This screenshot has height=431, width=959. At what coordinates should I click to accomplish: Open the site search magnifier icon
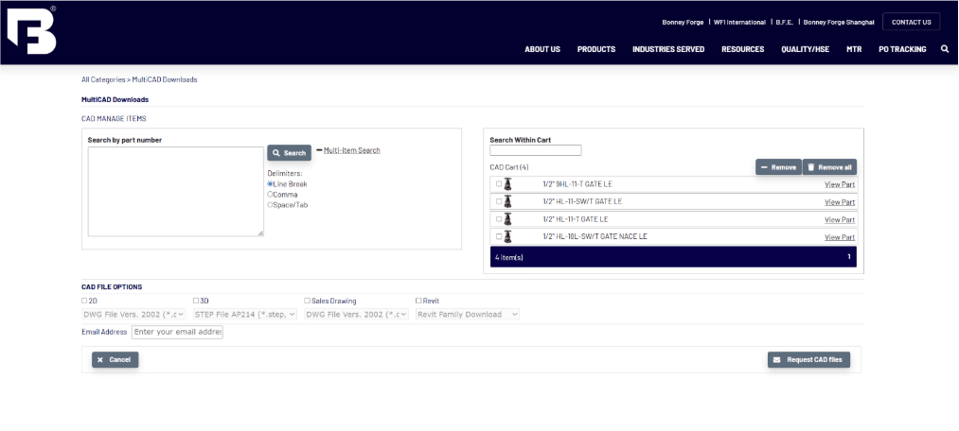point(945,49)
